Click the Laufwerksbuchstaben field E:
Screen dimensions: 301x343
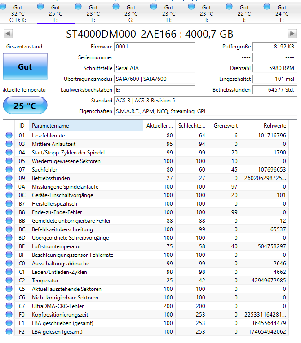155,90
